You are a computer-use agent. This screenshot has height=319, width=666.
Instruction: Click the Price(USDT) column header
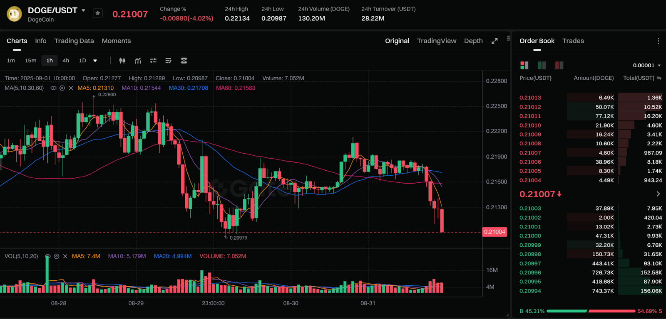pyautogui.click(x=535, y=78)
